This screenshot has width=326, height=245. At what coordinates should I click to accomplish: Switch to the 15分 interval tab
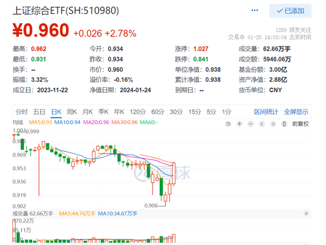tap(195, 112)
